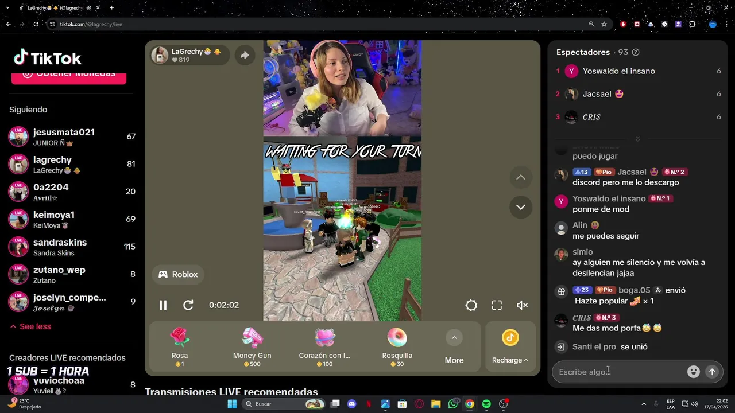Image resolution: width=735 pixels, height=413 pixels.
Task: Open Spotify from the taskbar
Action: 486,404
